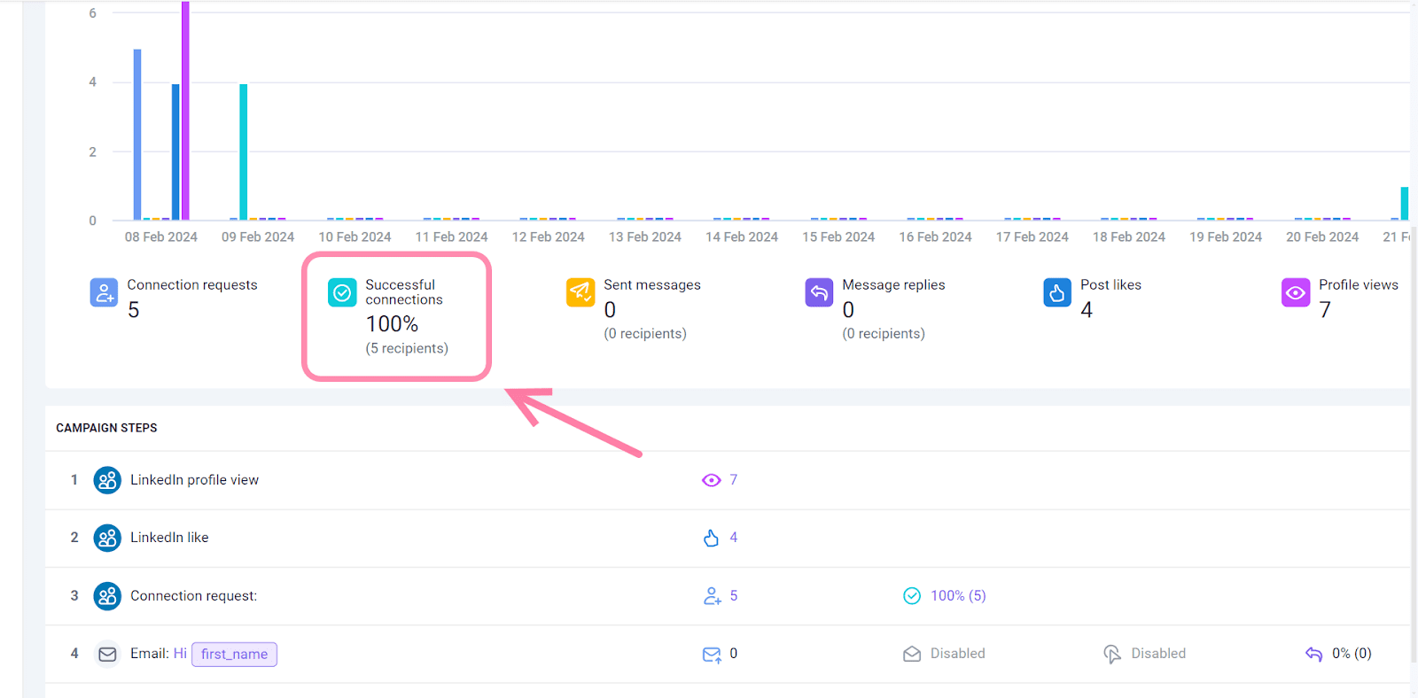Click the disabled email open tracking icon
The height and width of the screenshot is (698, 1418).
pyautogui.click(x=912, y=654)
